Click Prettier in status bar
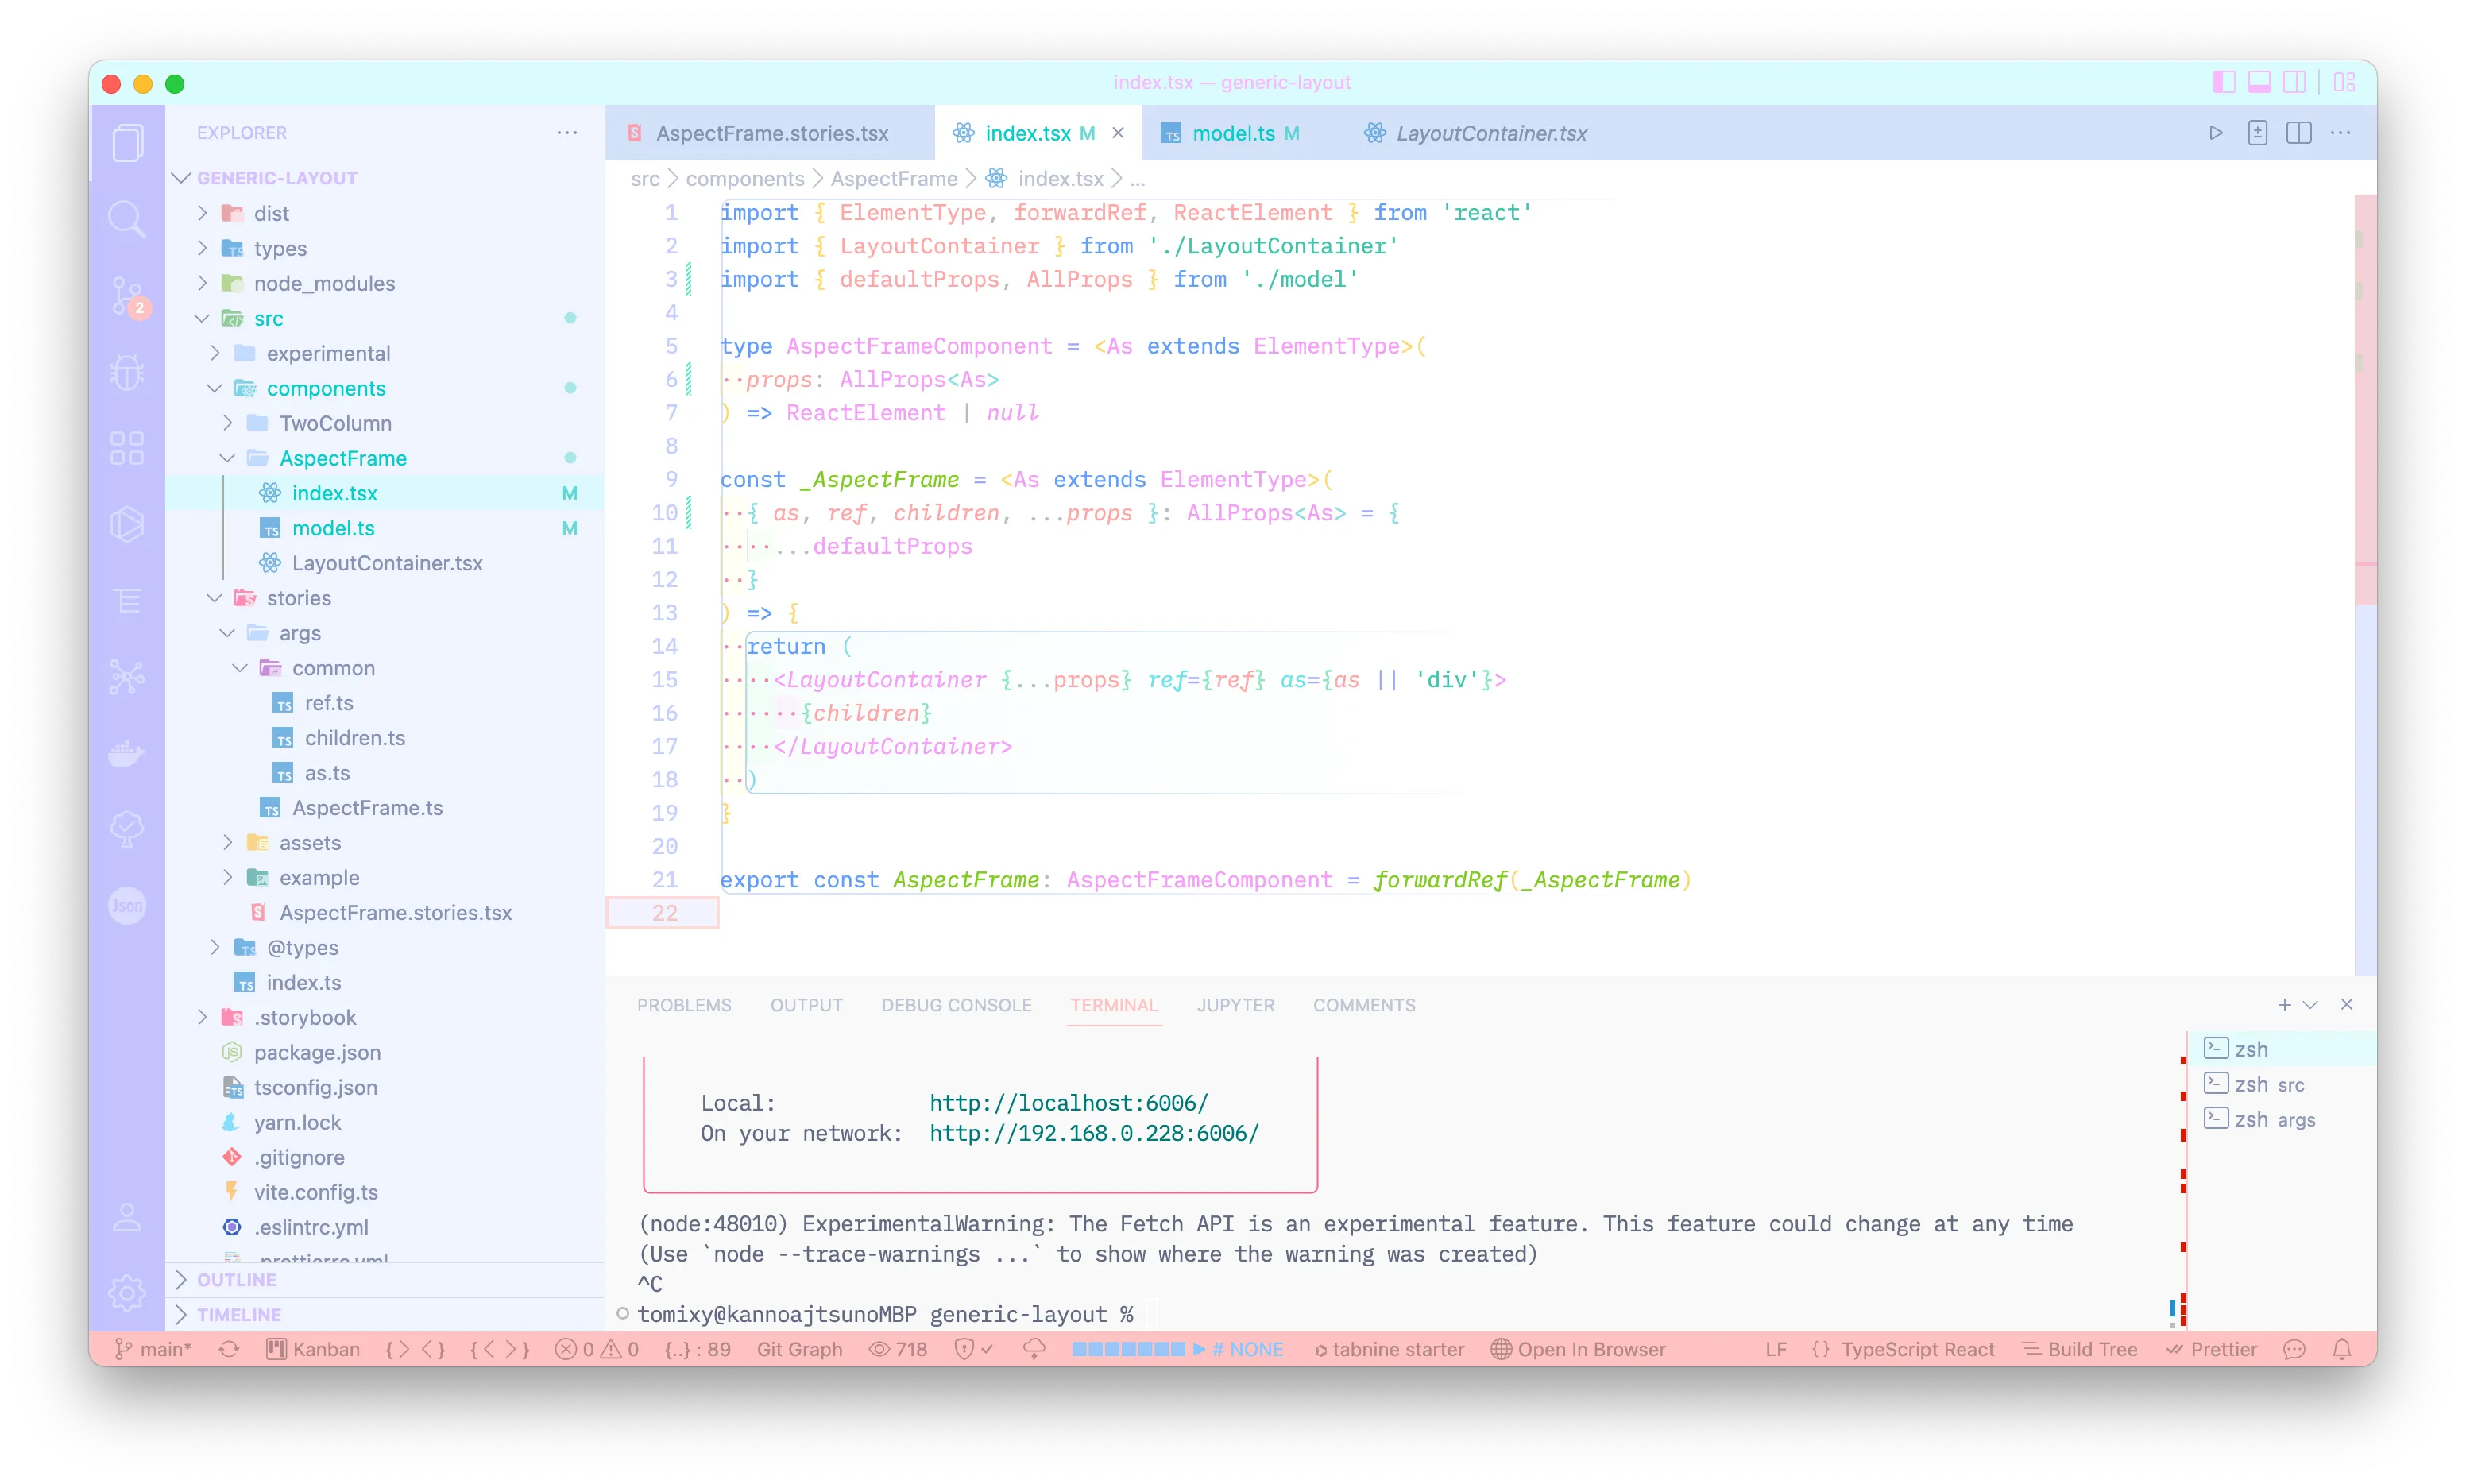2466x1484 pixels. click(2222, 1349)
